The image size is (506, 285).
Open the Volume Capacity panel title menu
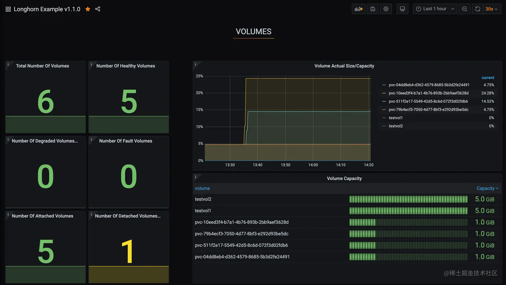tap(344, 178)
